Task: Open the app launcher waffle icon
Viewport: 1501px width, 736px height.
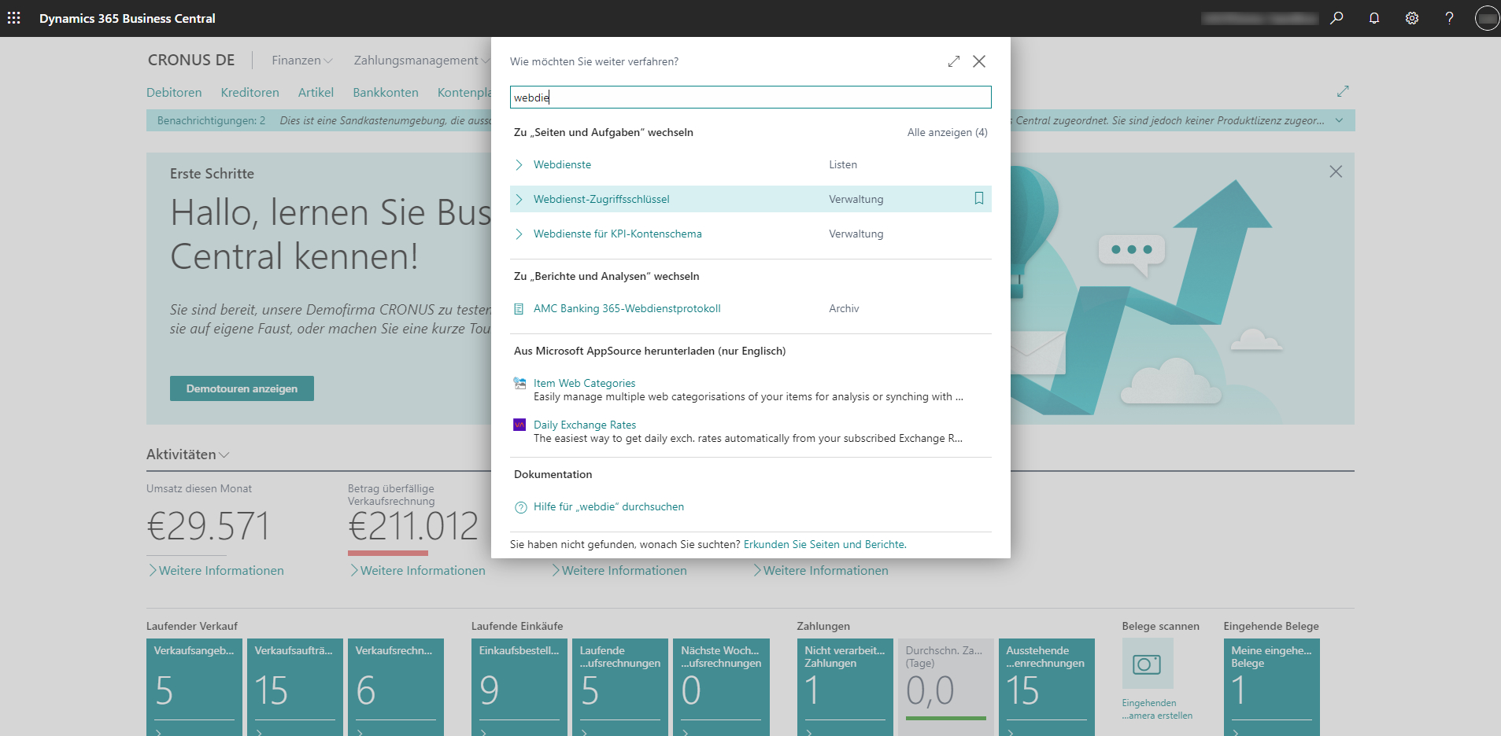Action: [14, 18]
